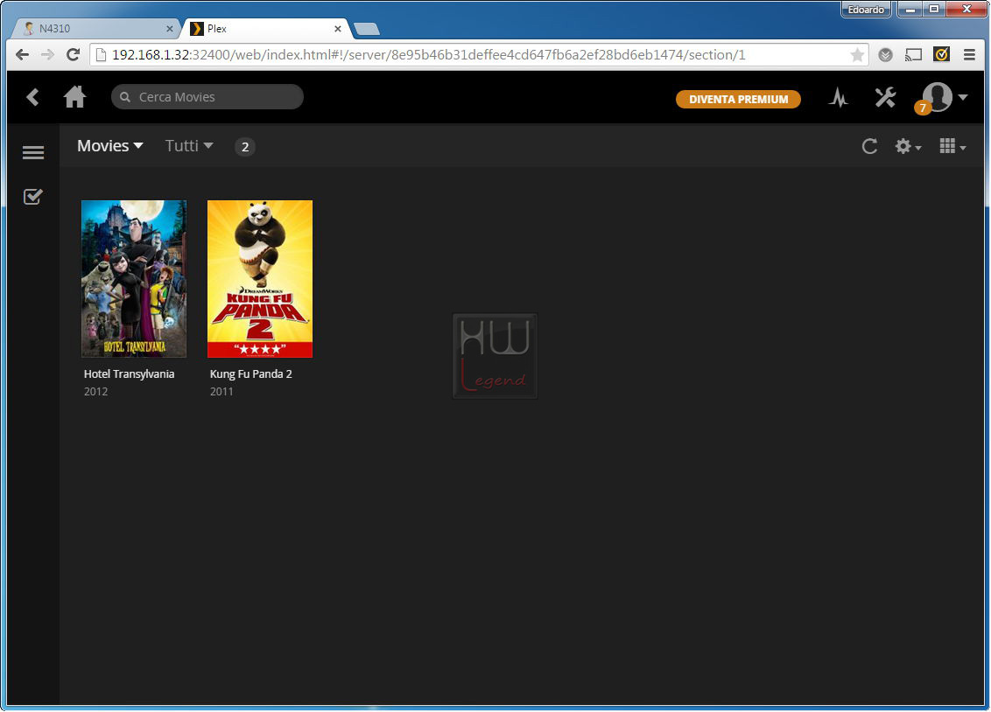991x712 pixels.
Task: Expand the Movies library dropdown
Action: click(x=110, y=146)
